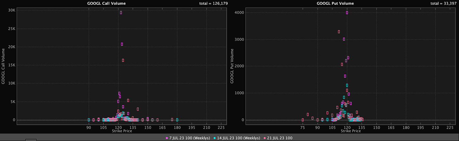Click the magenta call marker near 30K

[121, 13]
